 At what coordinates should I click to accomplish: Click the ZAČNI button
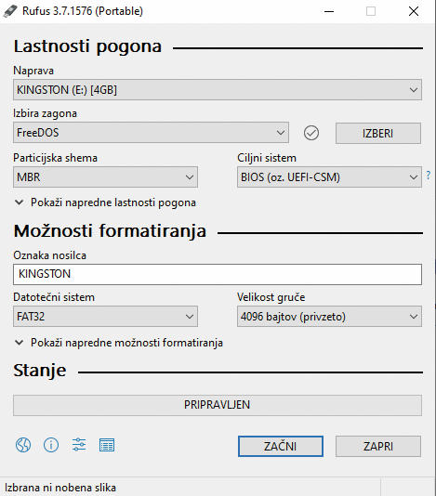point(281,447)
